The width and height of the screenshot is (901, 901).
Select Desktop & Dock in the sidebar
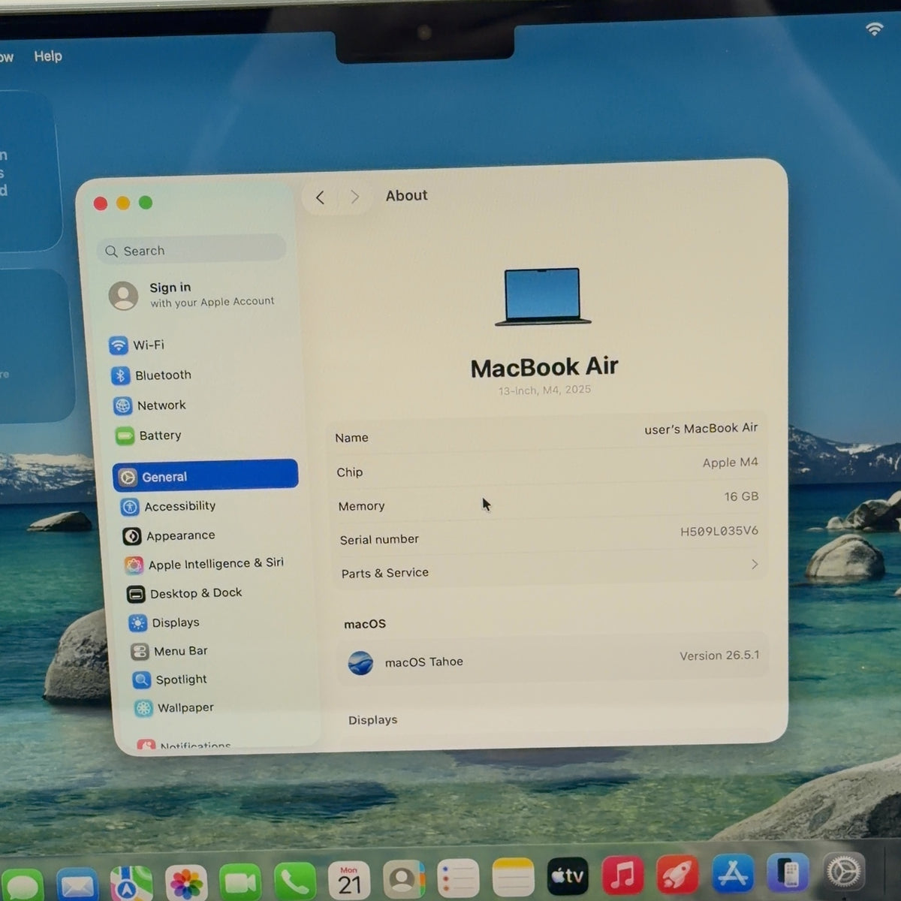185,594
